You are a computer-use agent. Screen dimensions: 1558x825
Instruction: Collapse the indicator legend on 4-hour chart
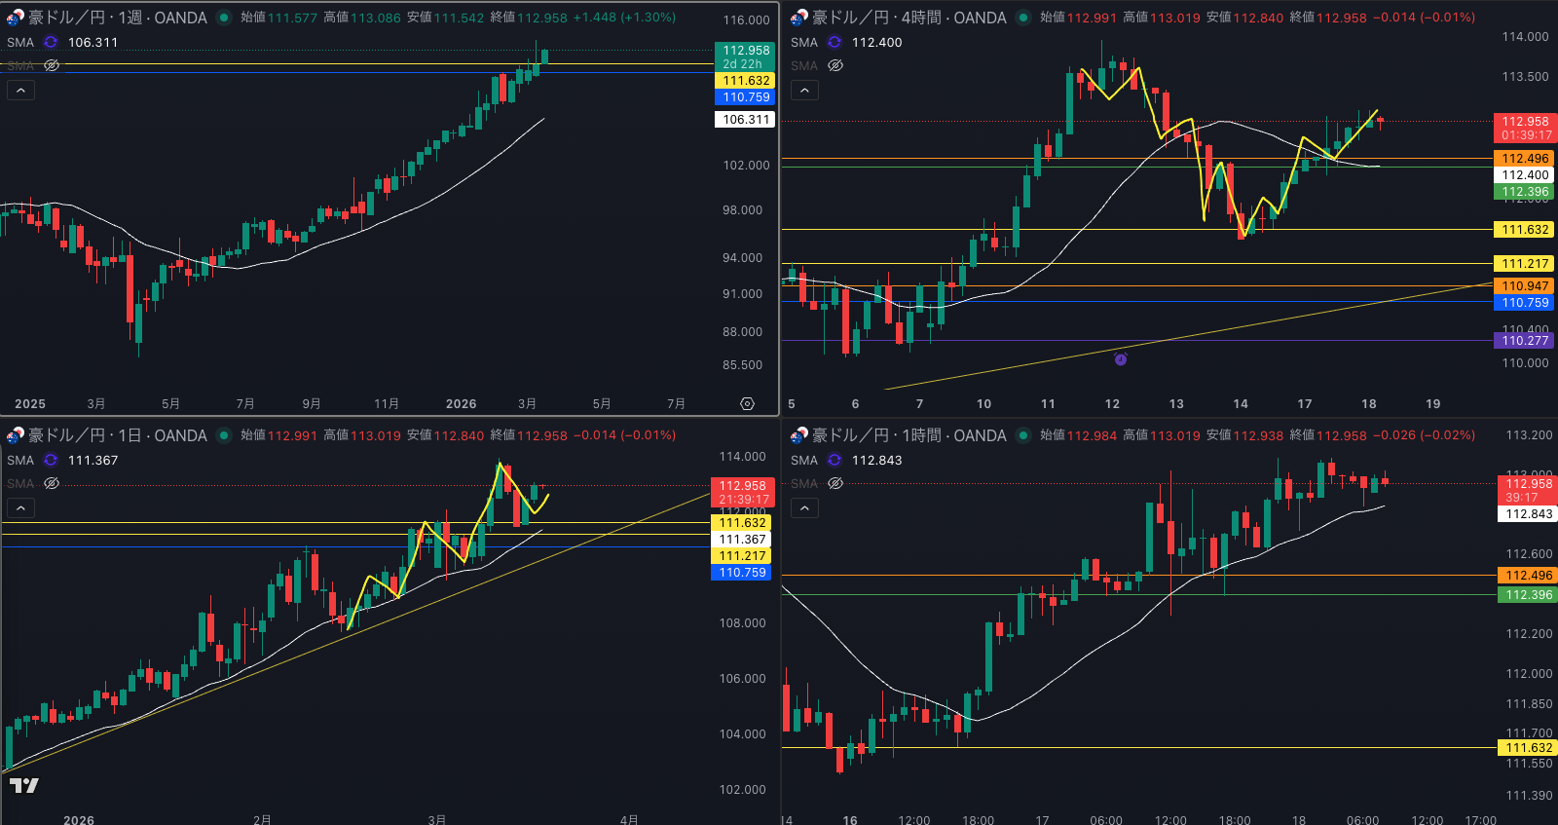(804, 91)
